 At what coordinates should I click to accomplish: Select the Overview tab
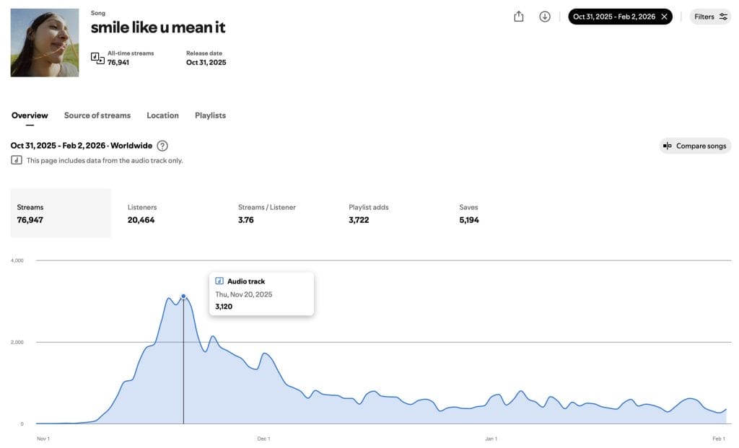[30, 115]
